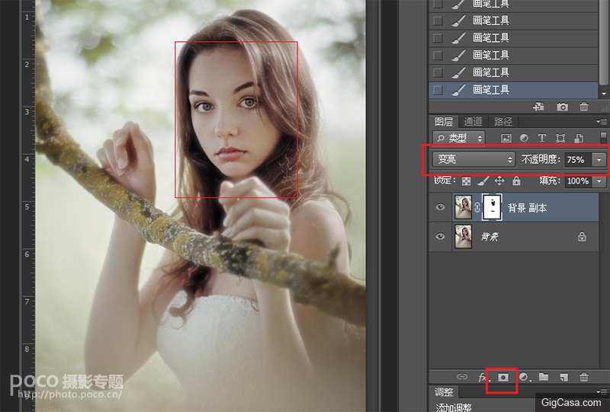Viewport: 610px width, 412px height.
Task: Delete current history state with trash icon
Action: [584, 107]
